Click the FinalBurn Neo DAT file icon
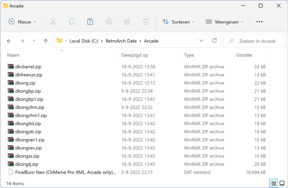 [11, 172]
